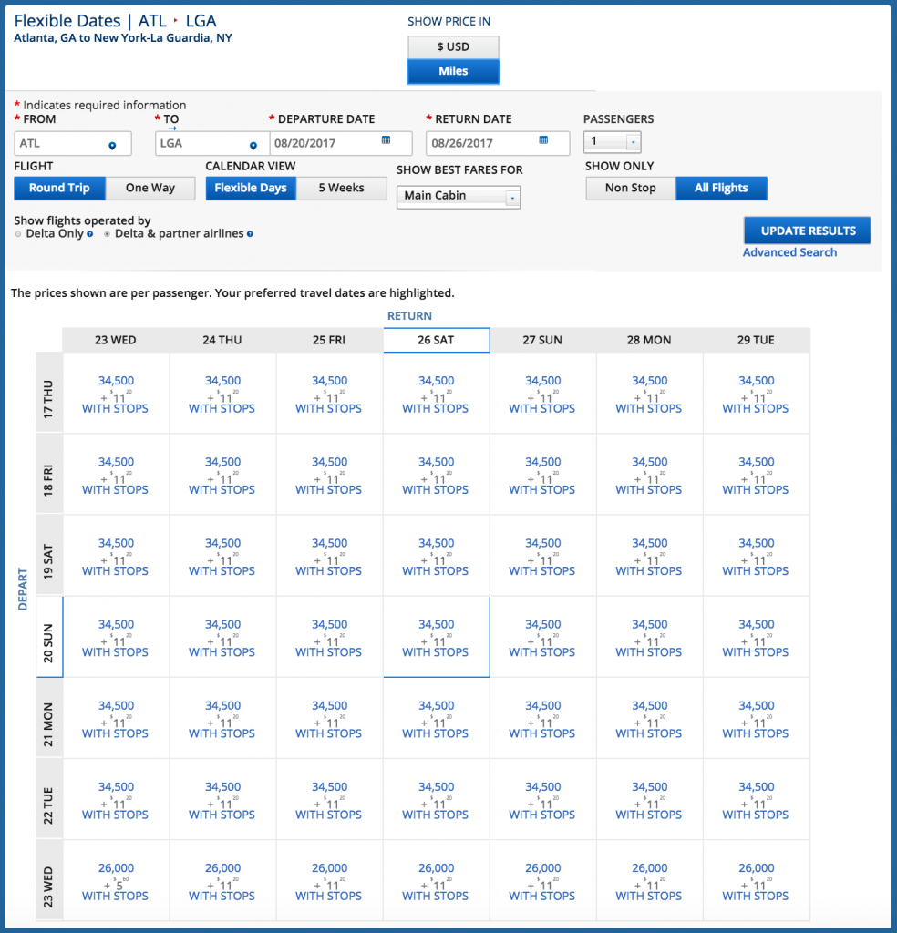Select the 21 MON depart row header
The image size is (897, 933).
49,718
